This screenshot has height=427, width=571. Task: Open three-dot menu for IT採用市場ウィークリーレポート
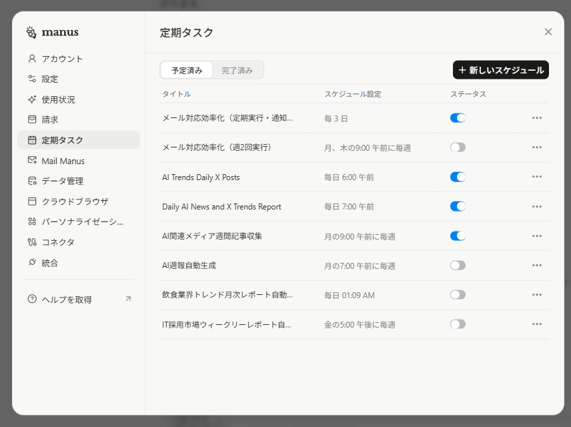tap(537, 324)
